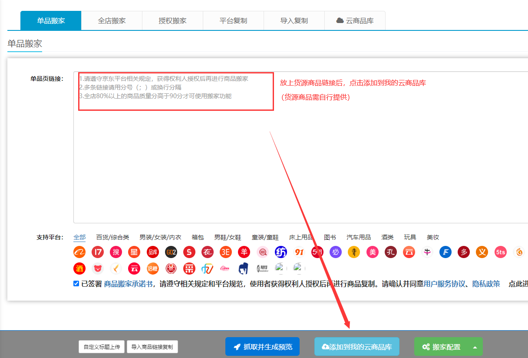Viewport: 528px width, 358px height.
Task: Switch to the 全店搬家 tab
Action: pos(112,21)
